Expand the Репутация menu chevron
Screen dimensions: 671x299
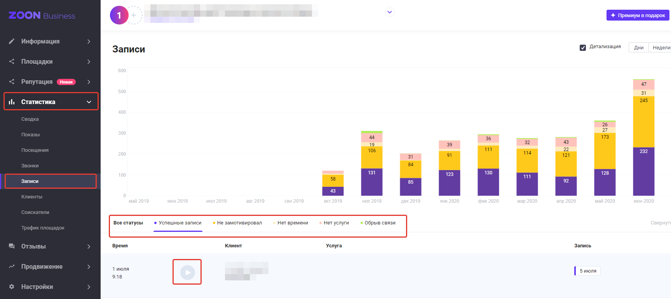coord(89,82)
